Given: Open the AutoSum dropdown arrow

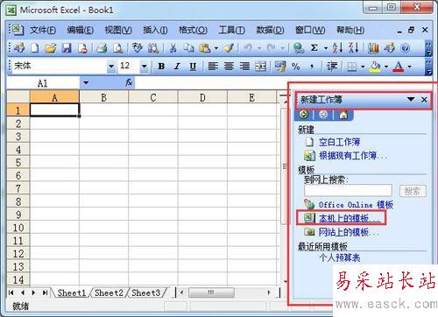Looking at the screenshot, I should (326, 48).
